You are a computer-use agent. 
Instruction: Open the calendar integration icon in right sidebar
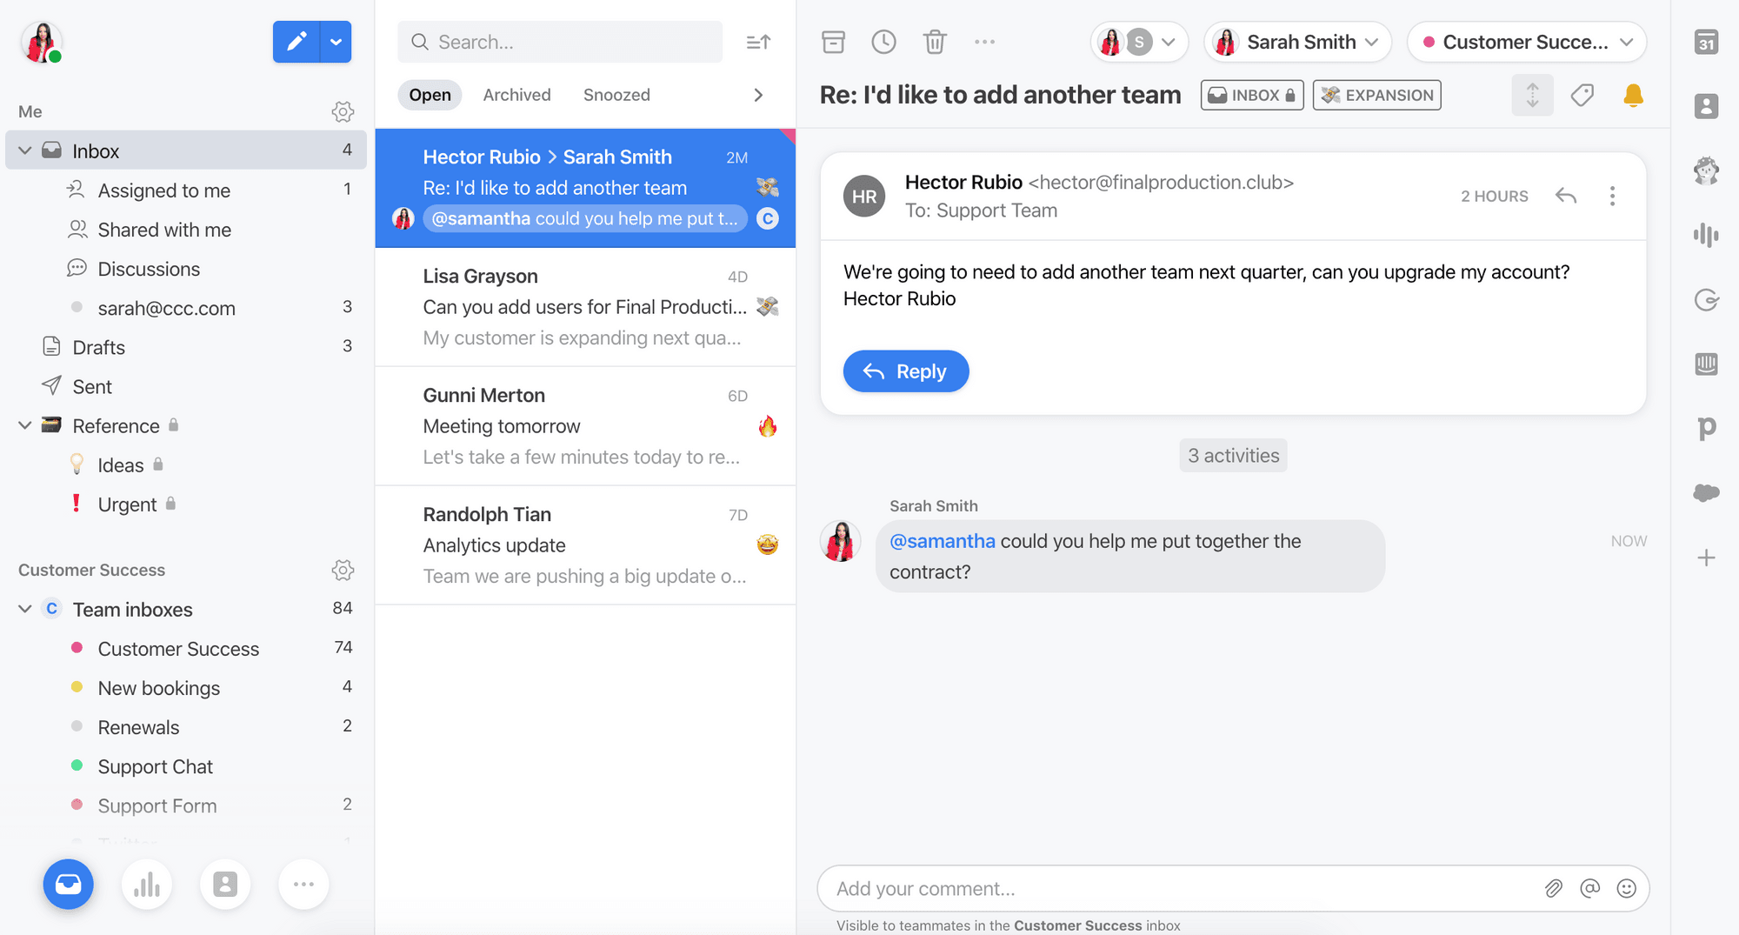click(x=1706, y=42)
